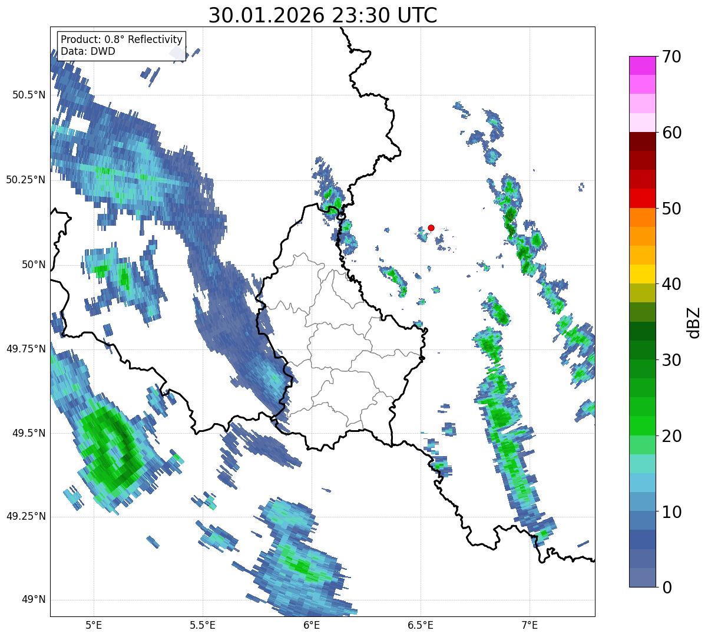This screenshot has height=637, width=708.
Task: Click the red radar location dot
Action: [431, 227]
